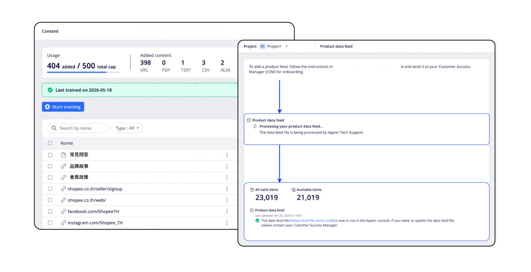The width and height of the screenshot is (531, 272).
Task: Click the 3 CSV count
Action: click(x=204, y=63)
